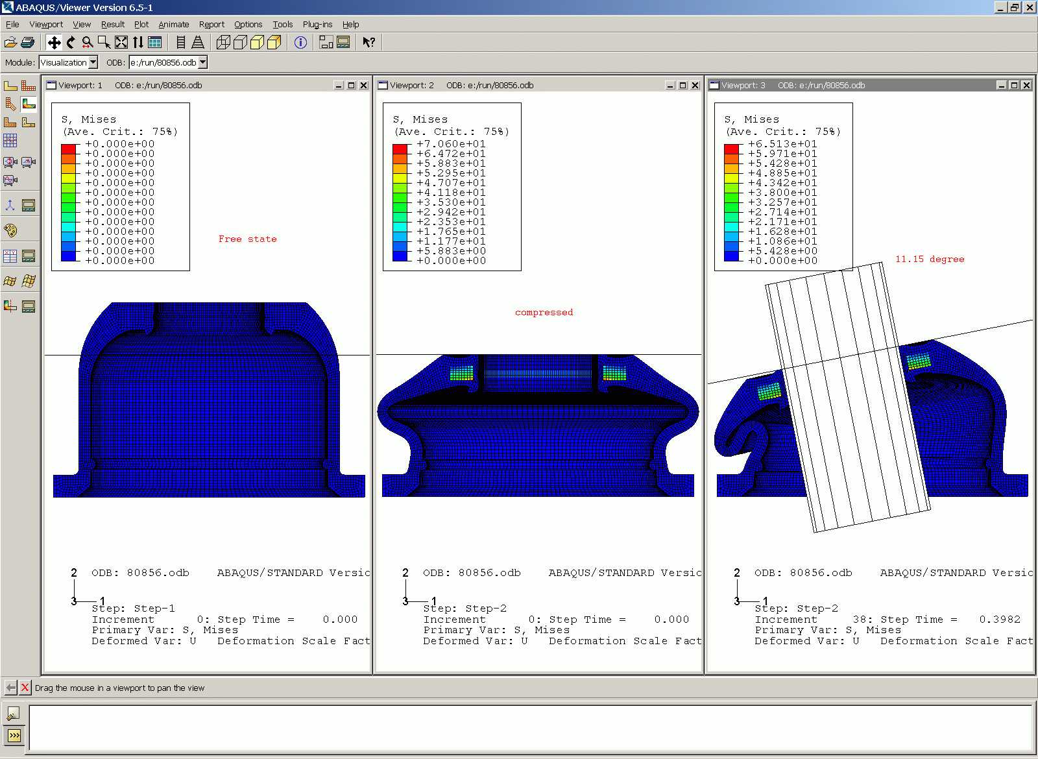Click the 'Free state' annotation text
Screen dimensions: 1038x759
tap(248, 239)
